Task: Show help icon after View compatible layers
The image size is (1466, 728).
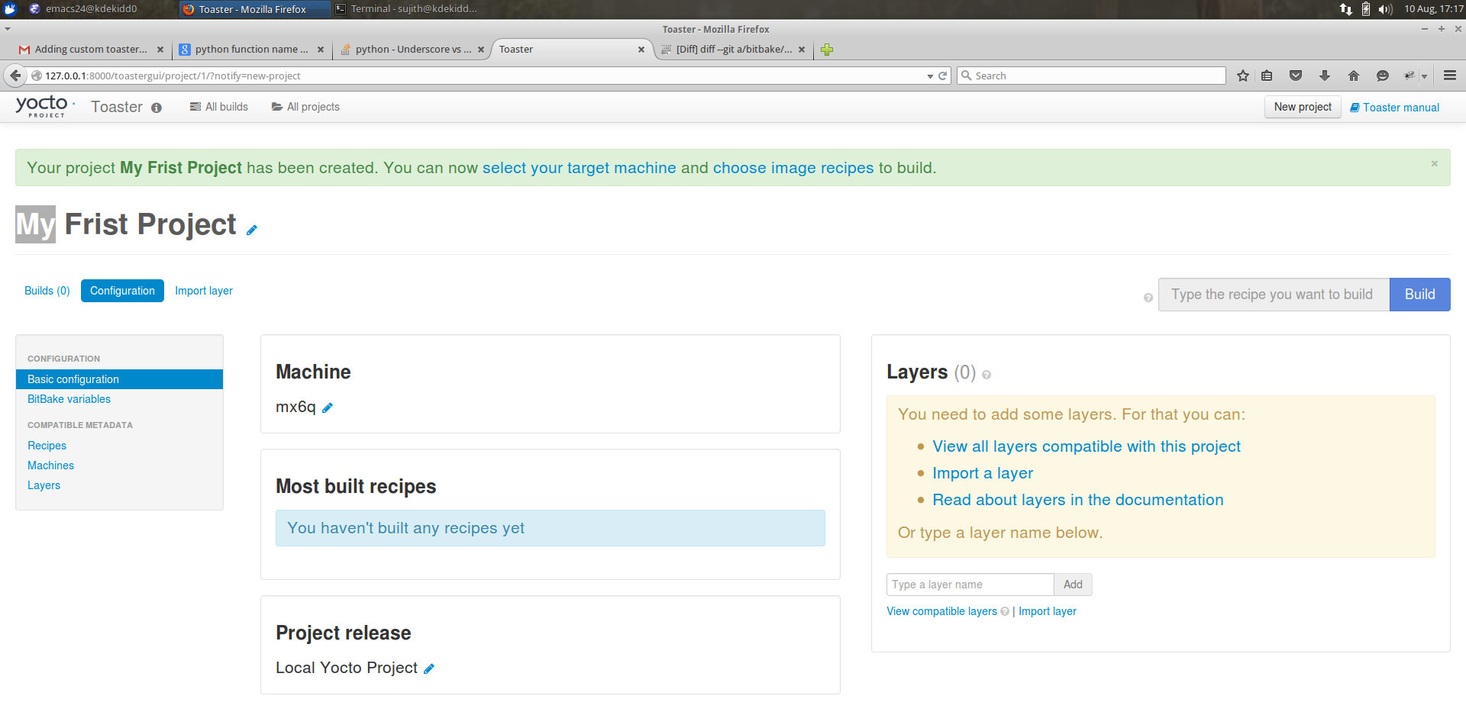Action: pyautogui.click(x=1005, y=611)
